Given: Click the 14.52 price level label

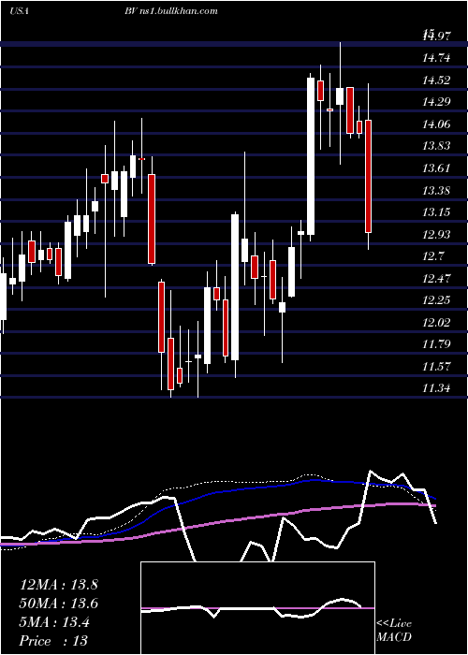Looking at the screenshot, I should pos(436,80).
